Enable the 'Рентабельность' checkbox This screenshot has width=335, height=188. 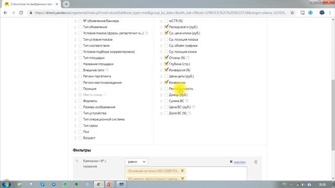[166, 88]
